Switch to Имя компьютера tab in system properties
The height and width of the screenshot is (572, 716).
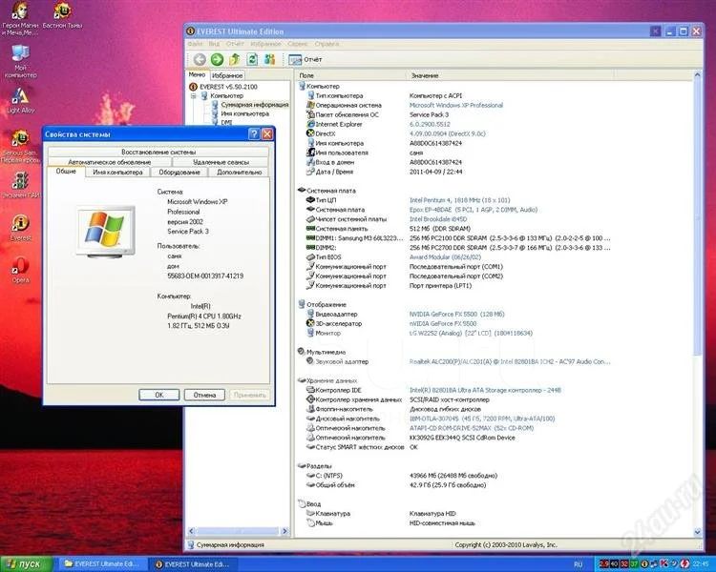point(117,172)
